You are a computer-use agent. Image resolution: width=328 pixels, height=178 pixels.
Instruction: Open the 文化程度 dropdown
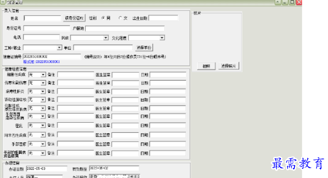162,38
